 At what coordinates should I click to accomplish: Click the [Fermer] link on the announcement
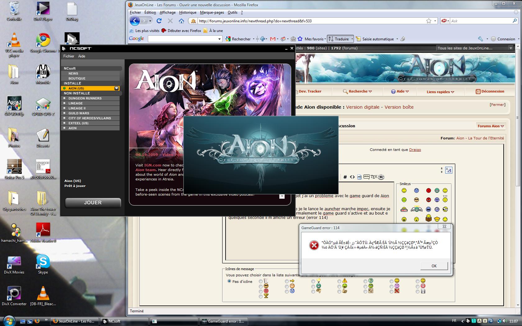497,105
